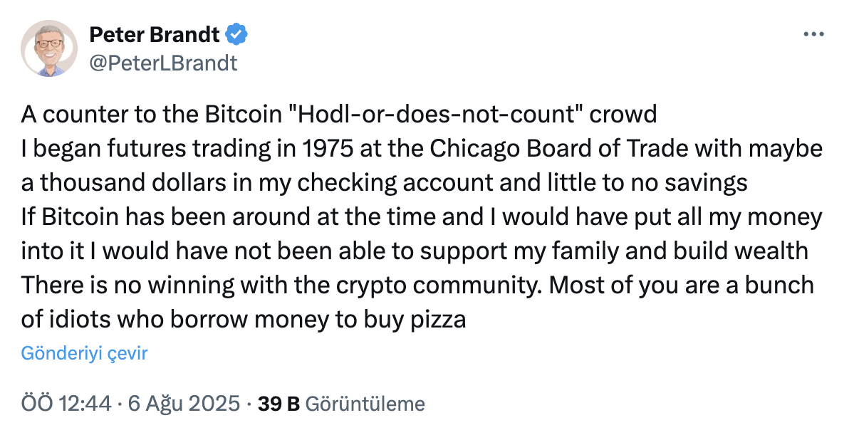Click the Peter Brandt display name
Screen dimensions: 849x440
coord(155,35)
